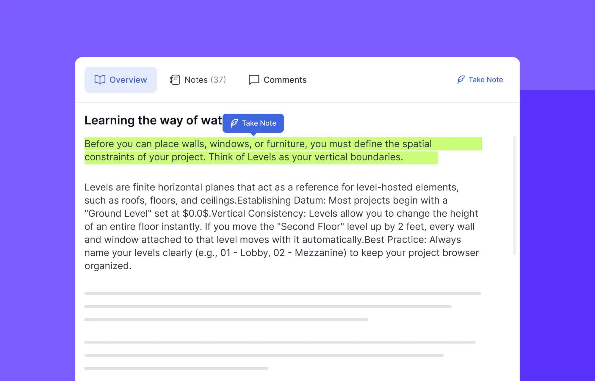Image resolution: width=595 pixels, height=381 pixels.
Task: Click the feather icon inside the blue Take Note popup
Action: point(234,123)
